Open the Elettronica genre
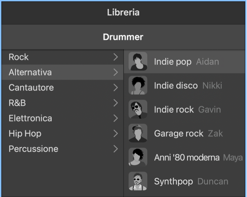 [63, 118]
